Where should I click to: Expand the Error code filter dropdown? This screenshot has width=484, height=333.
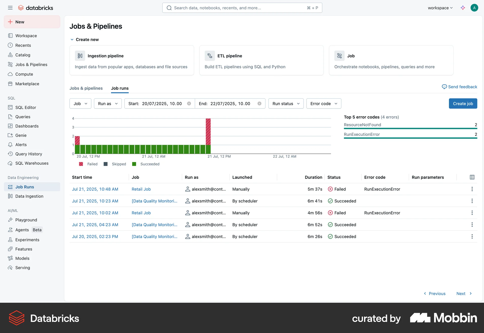324,103
